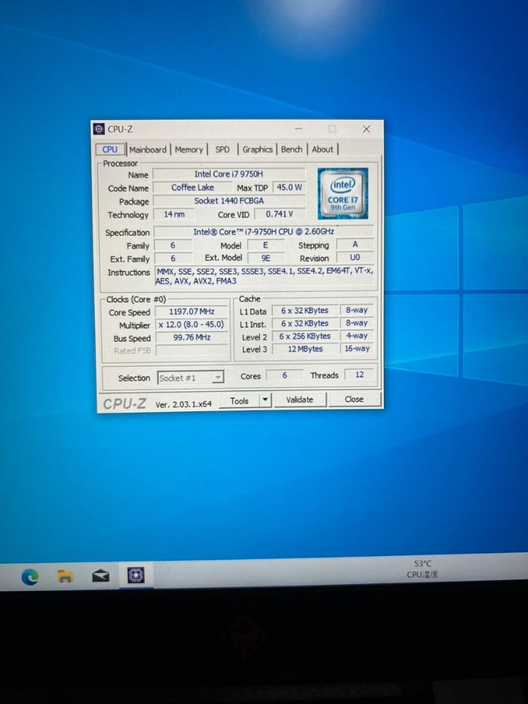Screen dimensions: 528x704
Task: Click the CPU-Z title bar app icon
Action: pos(99,129)
